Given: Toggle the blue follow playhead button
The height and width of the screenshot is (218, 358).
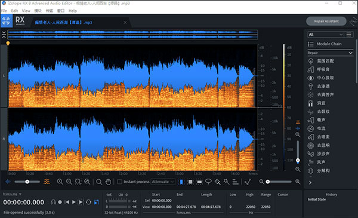Looking at the screenshot, I should pos(97,202).
